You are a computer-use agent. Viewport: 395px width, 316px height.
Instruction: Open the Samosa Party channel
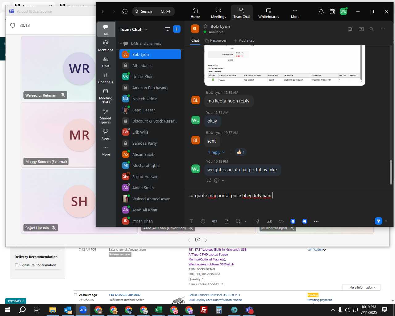(x=150, y=143)
